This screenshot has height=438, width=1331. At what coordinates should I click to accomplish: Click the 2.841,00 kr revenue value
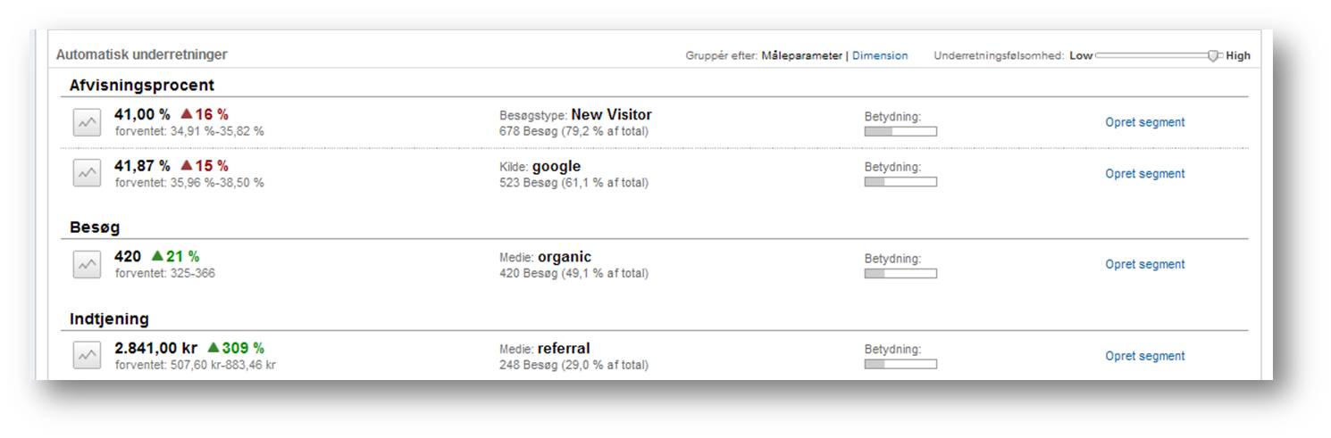pyautogui.click(x=156, y=348)
